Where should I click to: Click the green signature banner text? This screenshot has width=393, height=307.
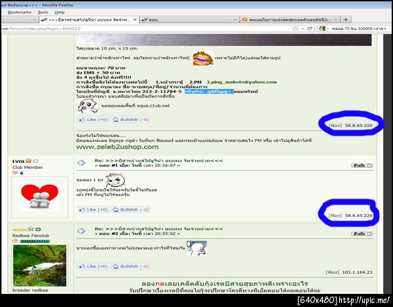click(x=225, y=283)
